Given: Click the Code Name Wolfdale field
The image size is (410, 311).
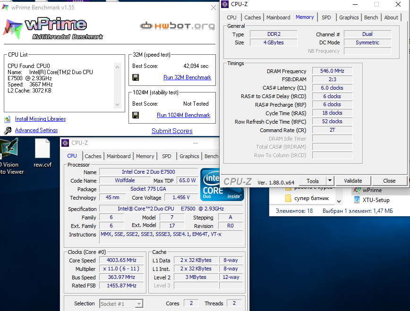Looking at the screenshot, I should (125, 181).
